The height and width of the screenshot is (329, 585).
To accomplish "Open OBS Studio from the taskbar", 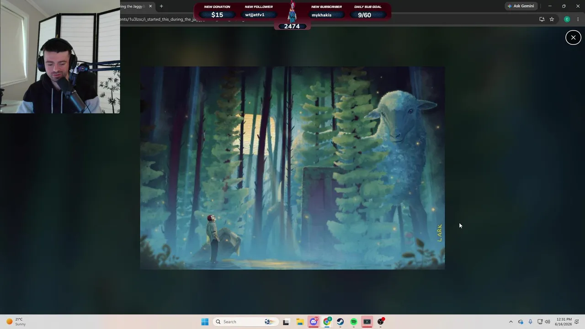I will (381, 322).
